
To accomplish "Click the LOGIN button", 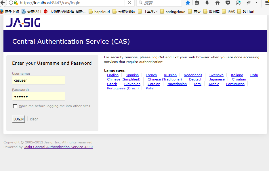I will [x=18, y=119].
